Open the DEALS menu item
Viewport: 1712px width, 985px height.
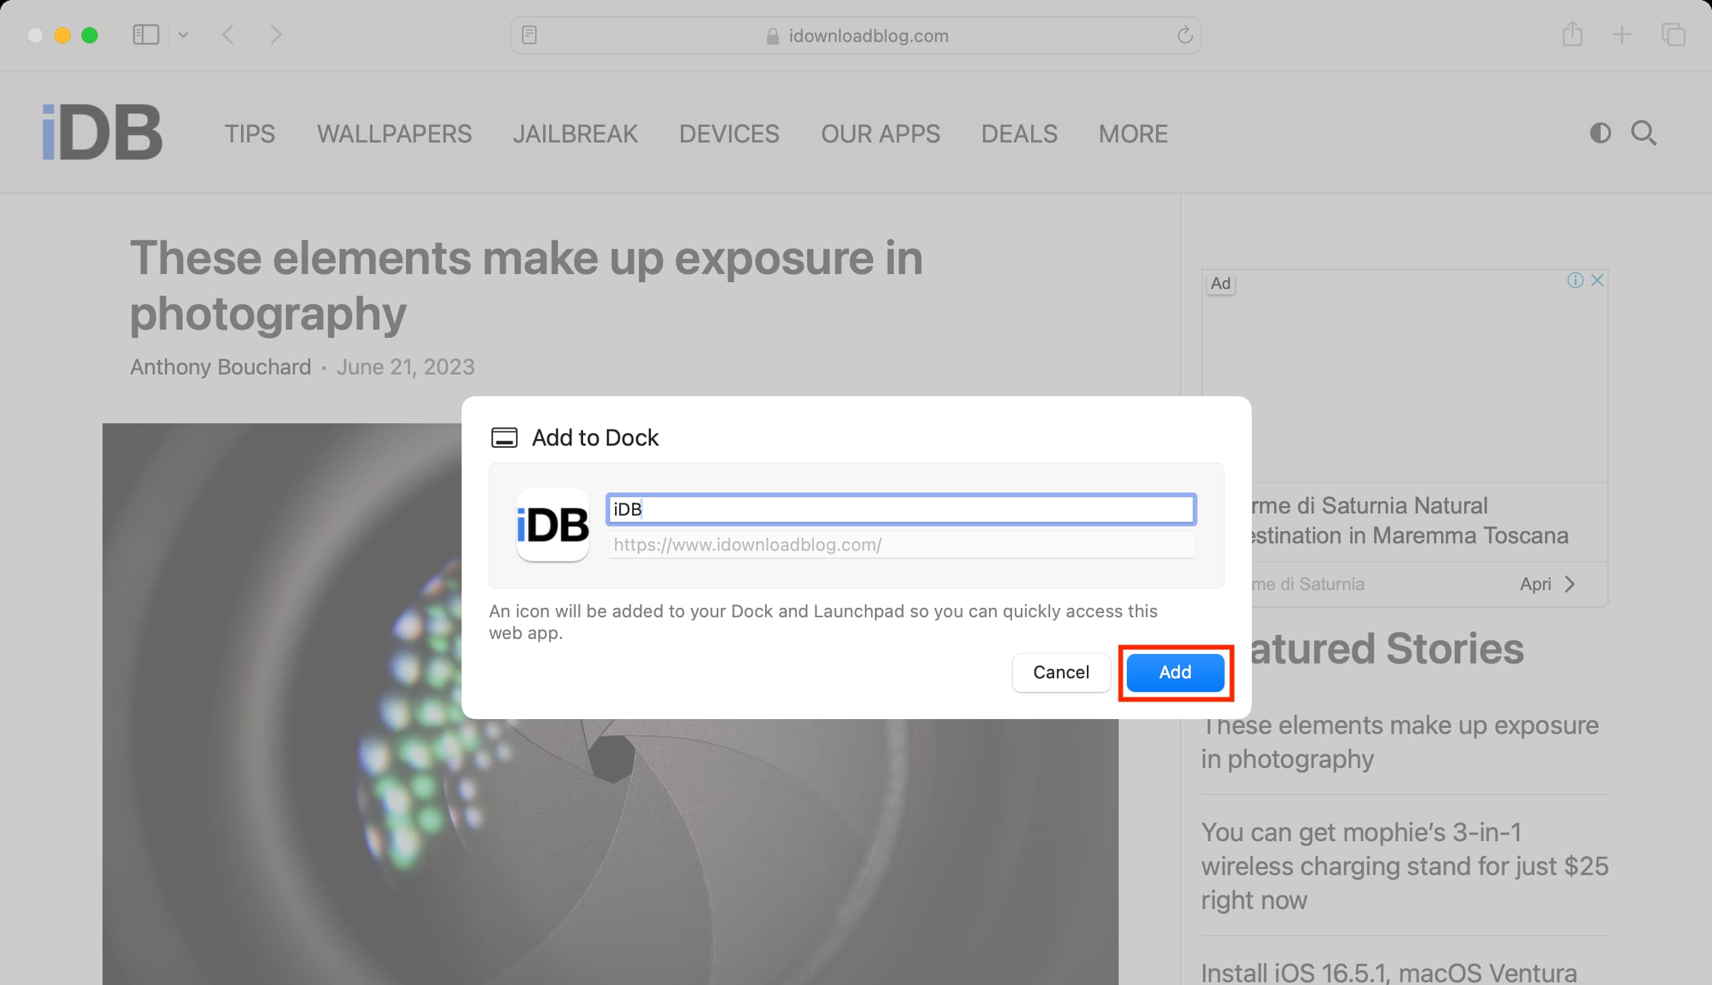coord(1019,134)
